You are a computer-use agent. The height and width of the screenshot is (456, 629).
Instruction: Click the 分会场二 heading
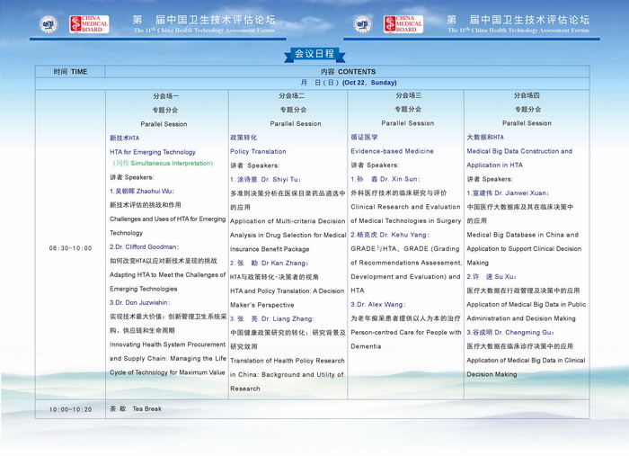(x=292, y=96)
